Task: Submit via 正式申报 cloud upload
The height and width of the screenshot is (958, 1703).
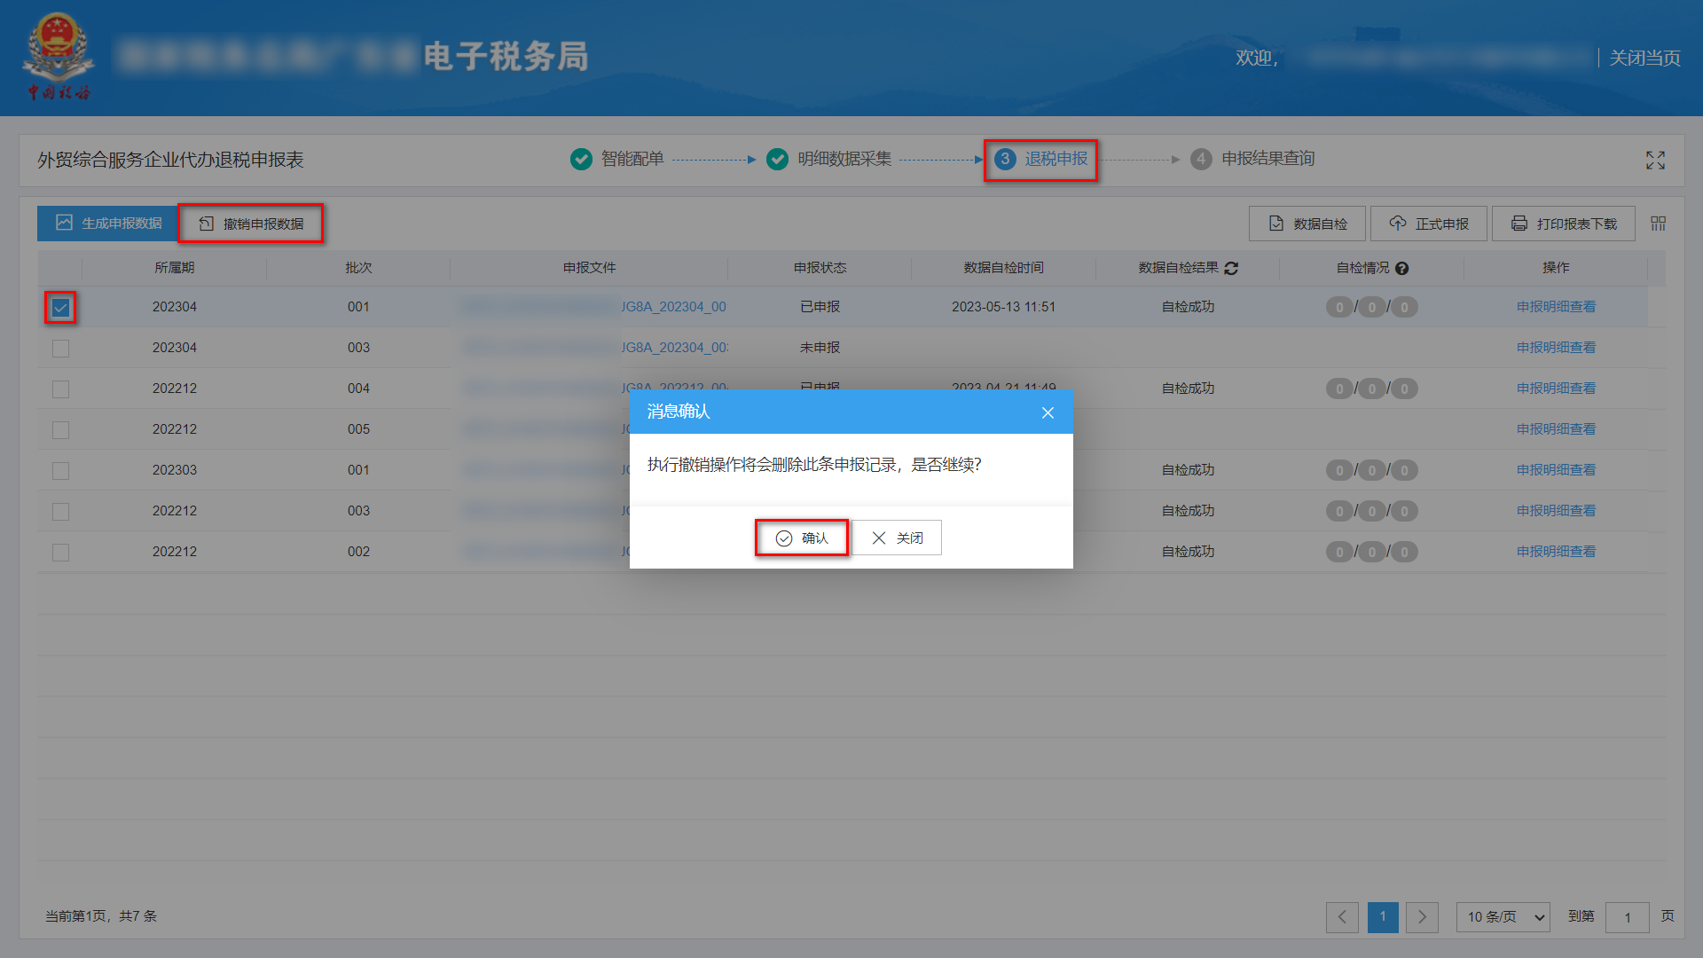Action: tap(1428, 223)
